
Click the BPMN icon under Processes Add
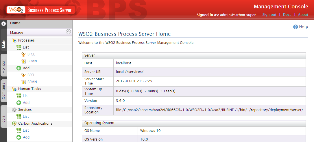coord(24,82)
